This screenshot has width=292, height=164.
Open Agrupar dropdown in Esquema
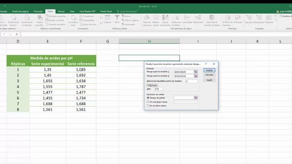click(248, 20)
